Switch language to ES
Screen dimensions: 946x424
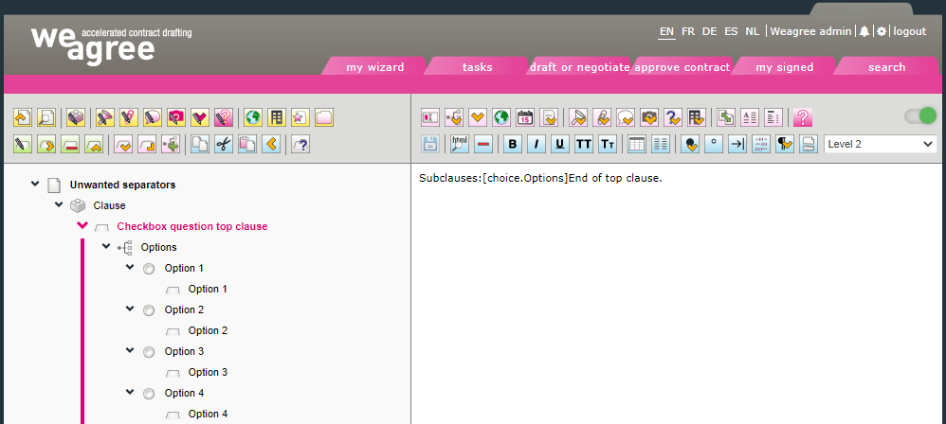[731, 31]
